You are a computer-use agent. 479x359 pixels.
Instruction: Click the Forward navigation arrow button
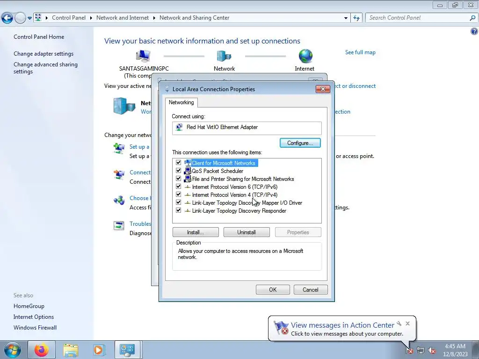click(x=20, y=18)
